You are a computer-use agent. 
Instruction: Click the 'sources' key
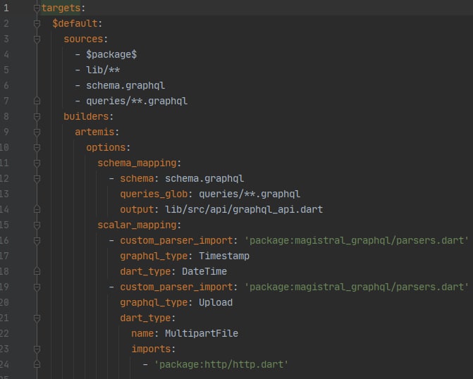(x=83, y=39)
